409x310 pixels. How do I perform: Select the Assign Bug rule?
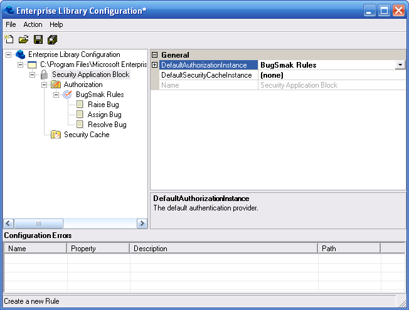pos(104,115)
